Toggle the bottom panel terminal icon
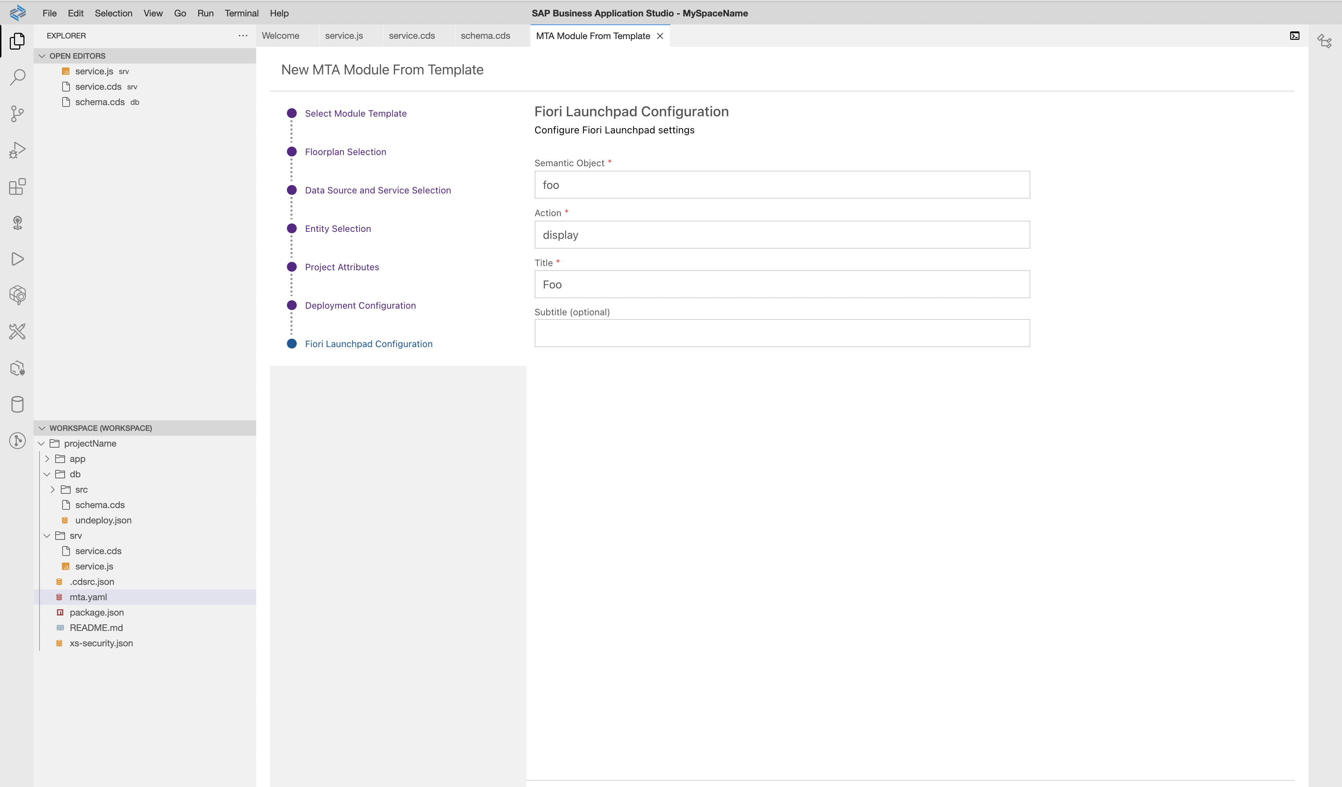Screen dimensions: 1342x787 point(1294,36)
